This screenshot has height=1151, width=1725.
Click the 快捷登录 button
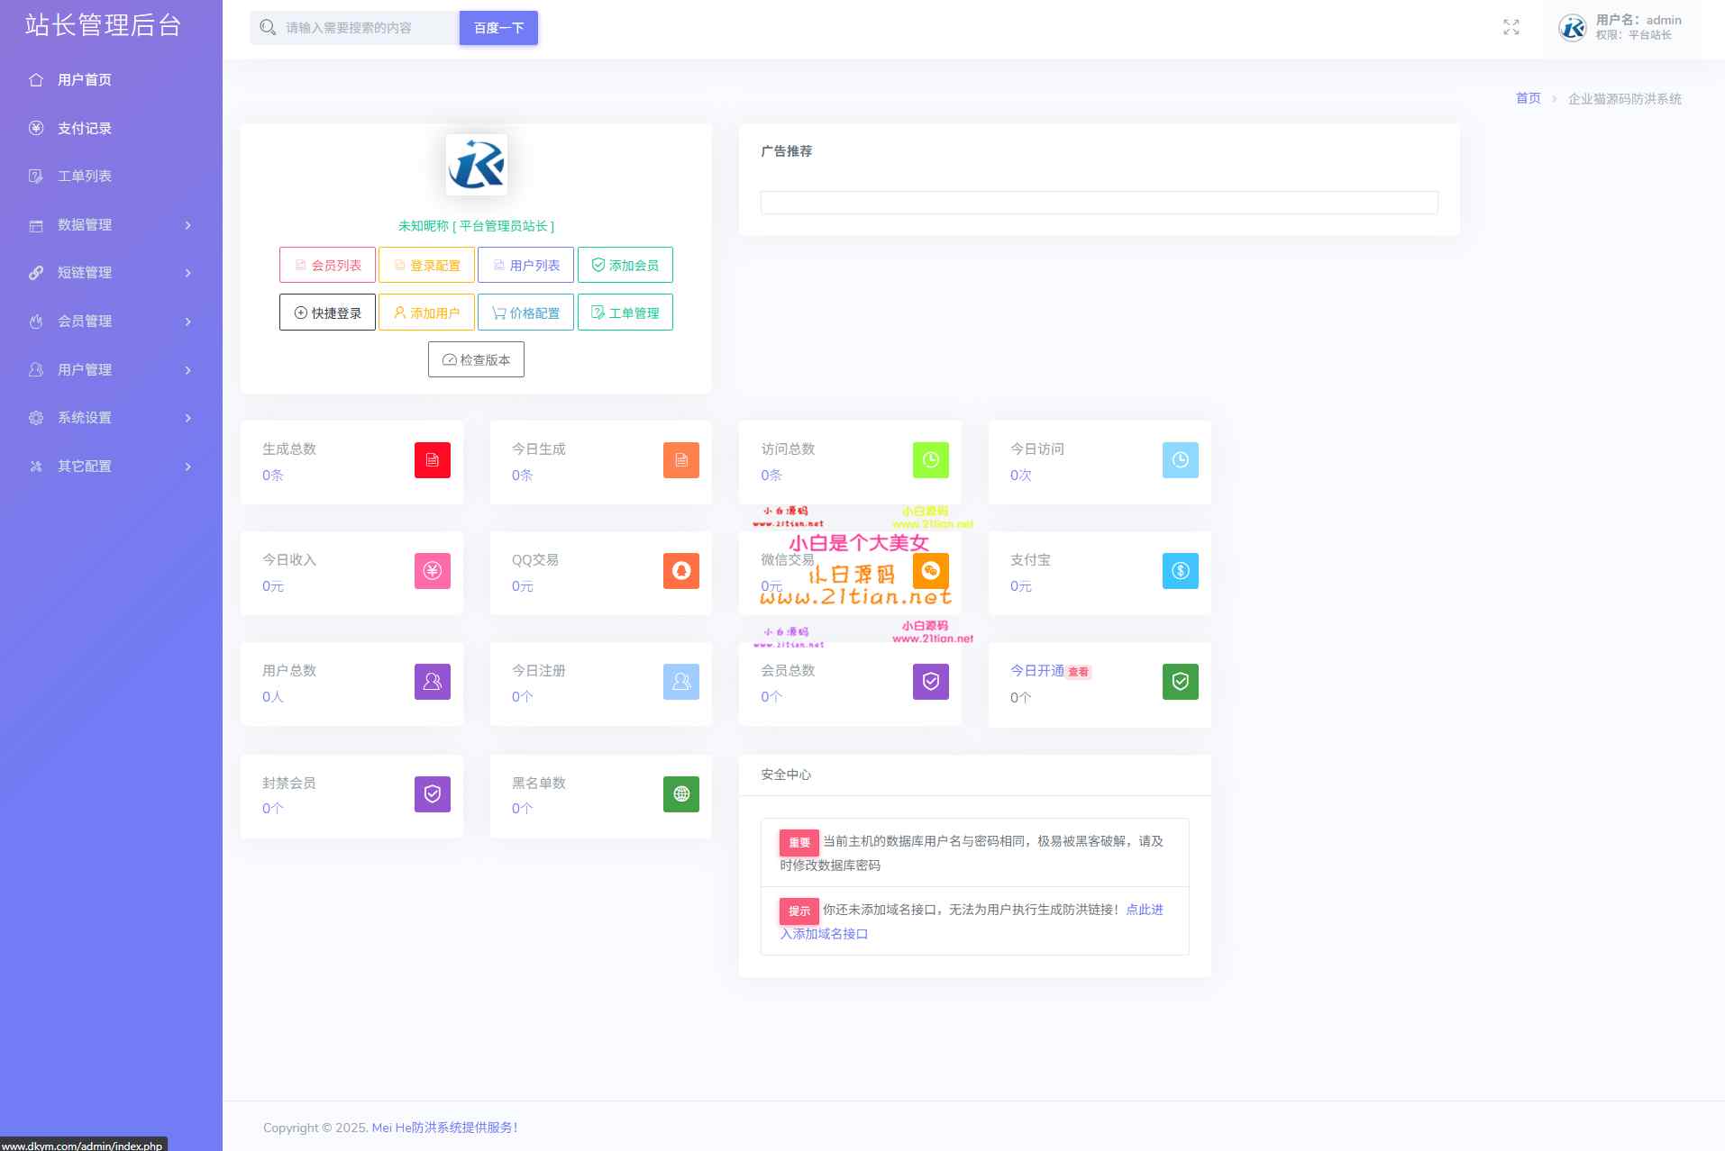327,313
